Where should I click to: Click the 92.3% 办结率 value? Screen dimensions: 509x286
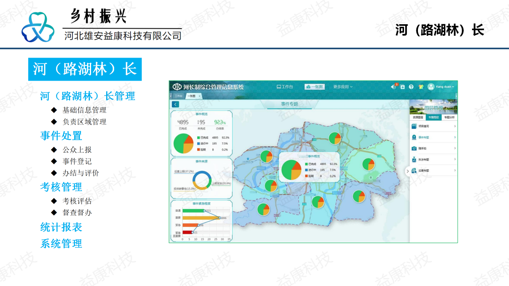click(x=220, y=122)
